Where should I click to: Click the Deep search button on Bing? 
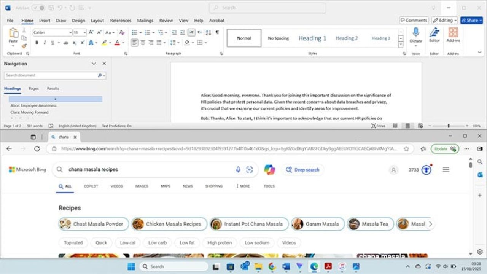click(302, 170)
